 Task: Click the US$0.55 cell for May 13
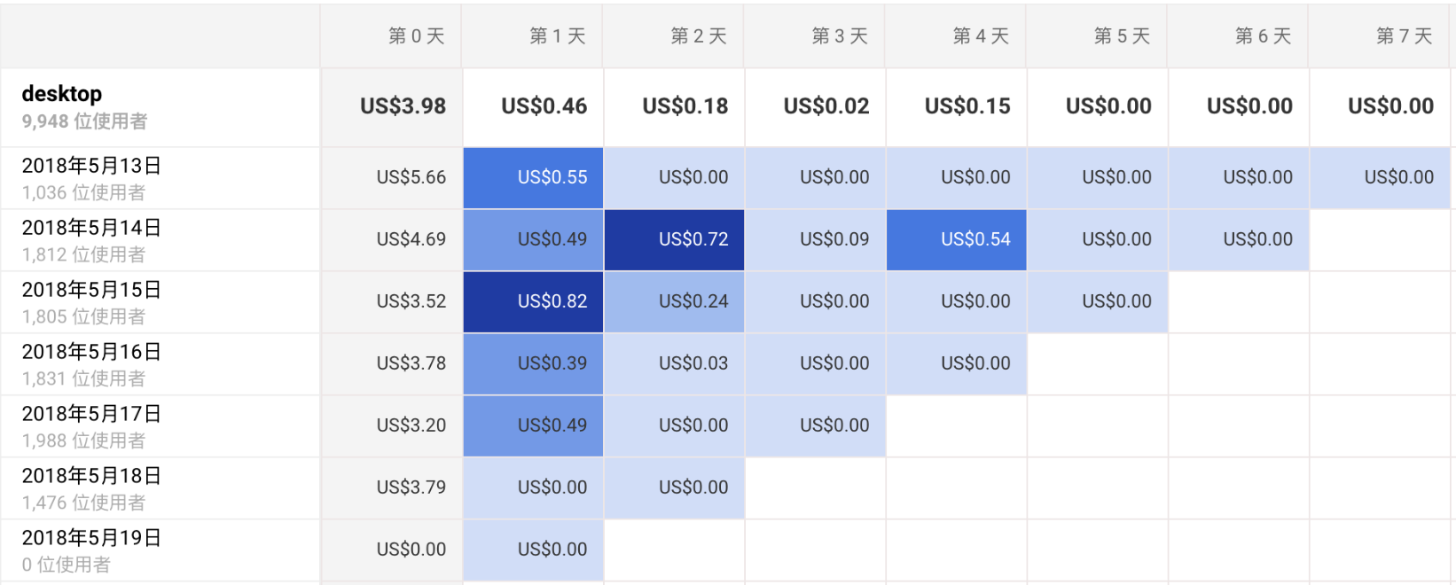(x=552, y=177)
